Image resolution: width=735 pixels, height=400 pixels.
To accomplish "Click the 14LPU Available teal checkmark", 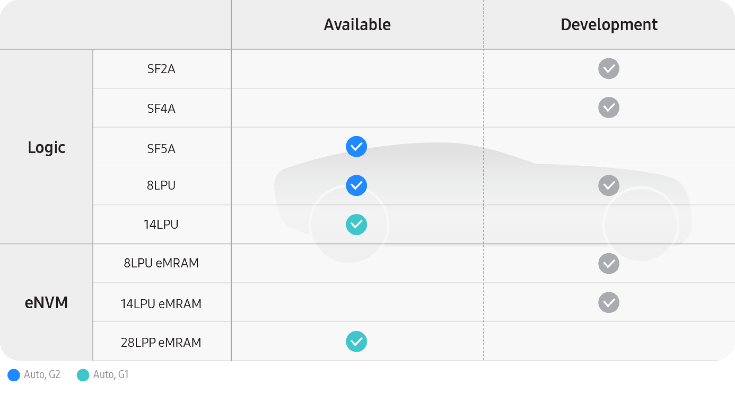I will pyautogui.click(x=356, y=224).
